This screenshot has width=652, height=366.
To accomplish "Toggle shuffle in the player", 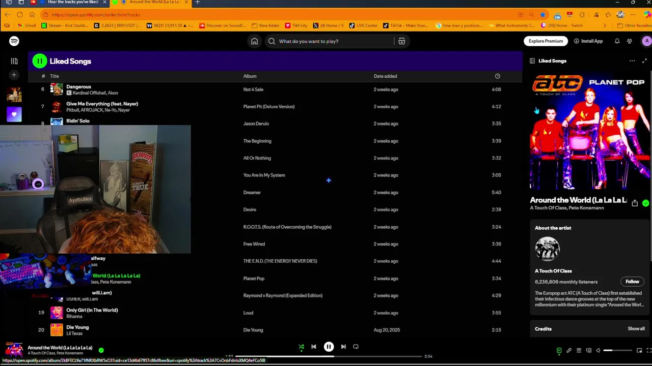I will (x=301, y=347).
